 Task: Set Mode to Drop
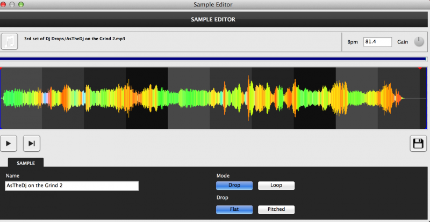pos(234,186)
